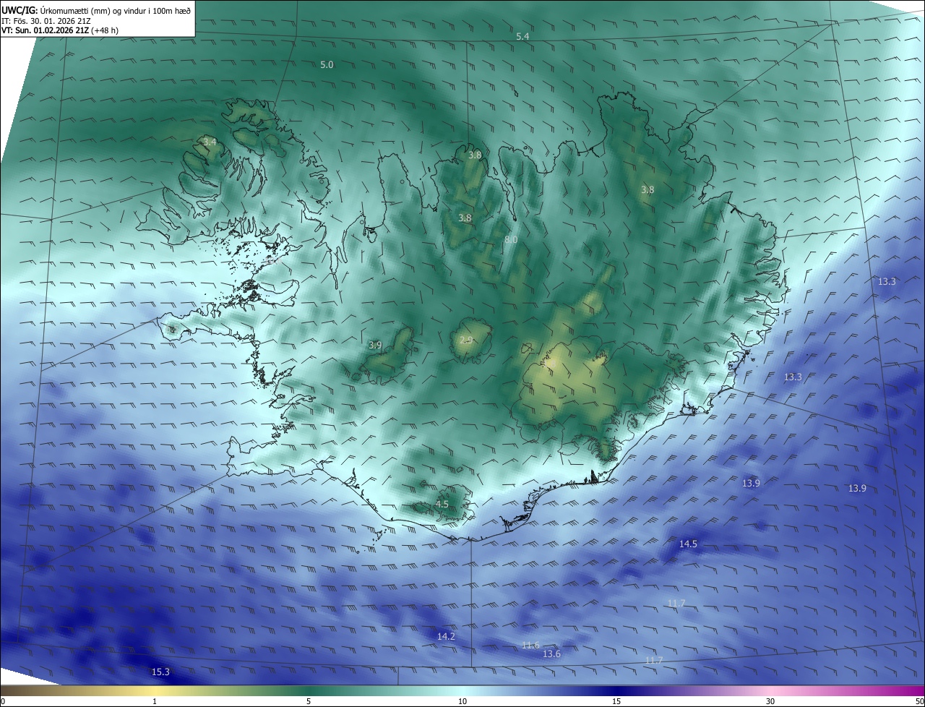
Task: Click the '5' tick on the color scale
Action: 309,701
